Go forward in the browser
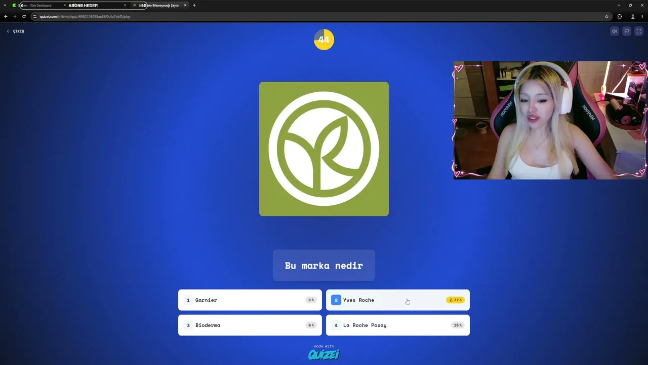This screenshot has height=365, width=648. coord(15,16)
